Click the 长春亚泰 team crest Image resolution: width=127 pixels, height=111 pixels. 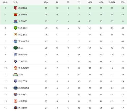point(15,101)
